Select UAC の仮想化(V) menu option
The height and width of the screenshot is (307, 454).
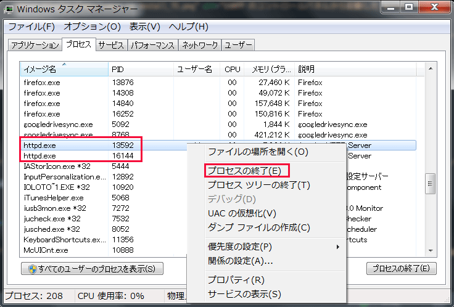click(x=242, y=213)
